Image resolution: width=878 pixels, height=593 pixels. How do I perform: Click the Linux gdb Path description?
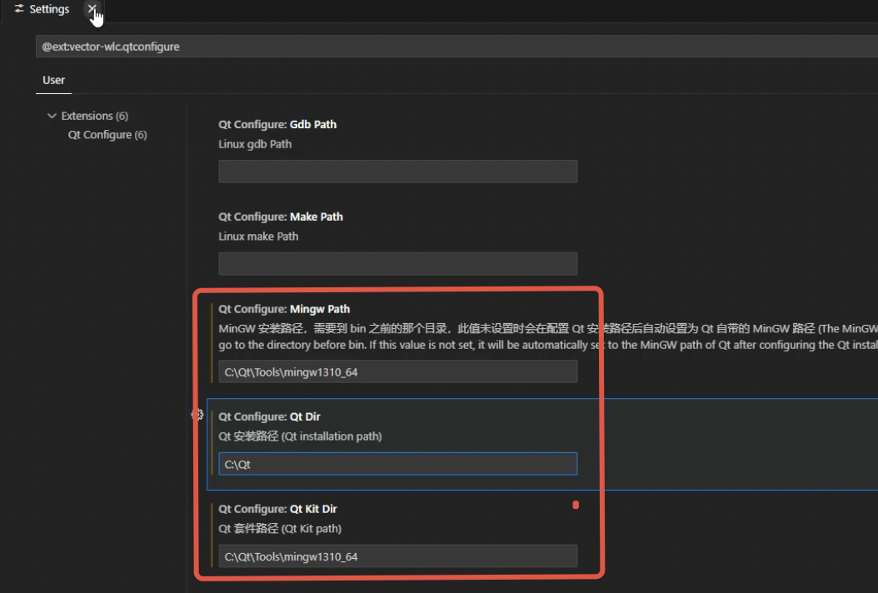[x=255, y=144]
